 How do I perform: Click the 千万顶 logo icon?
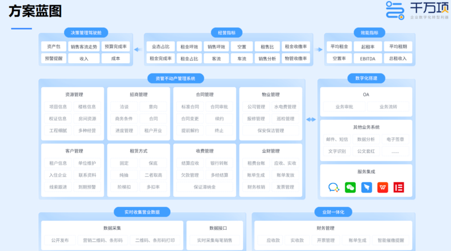click(395, 11)
